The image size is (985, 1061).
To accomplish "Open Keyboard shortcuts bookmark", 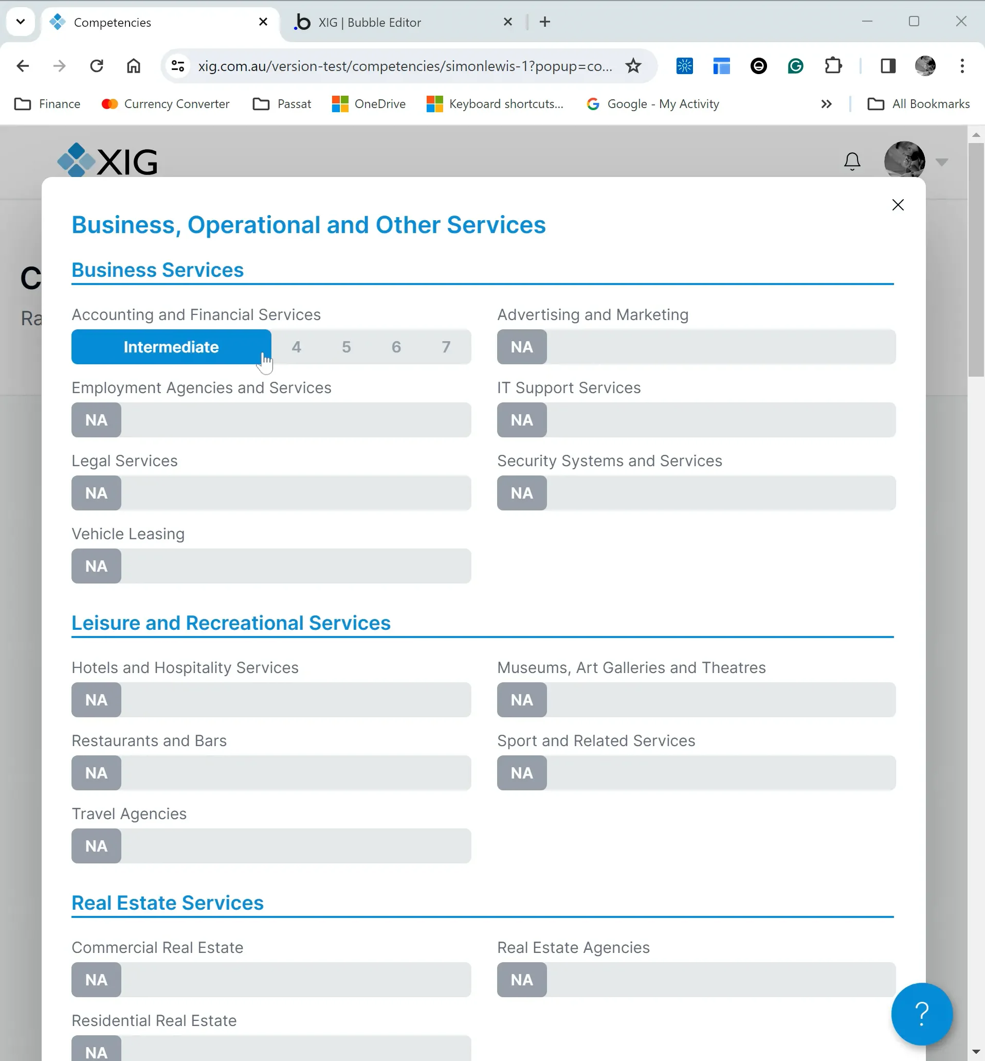I will [495, 104].
